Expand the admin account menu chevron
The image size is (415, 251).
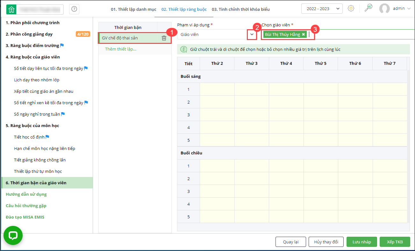click(409, 9)
